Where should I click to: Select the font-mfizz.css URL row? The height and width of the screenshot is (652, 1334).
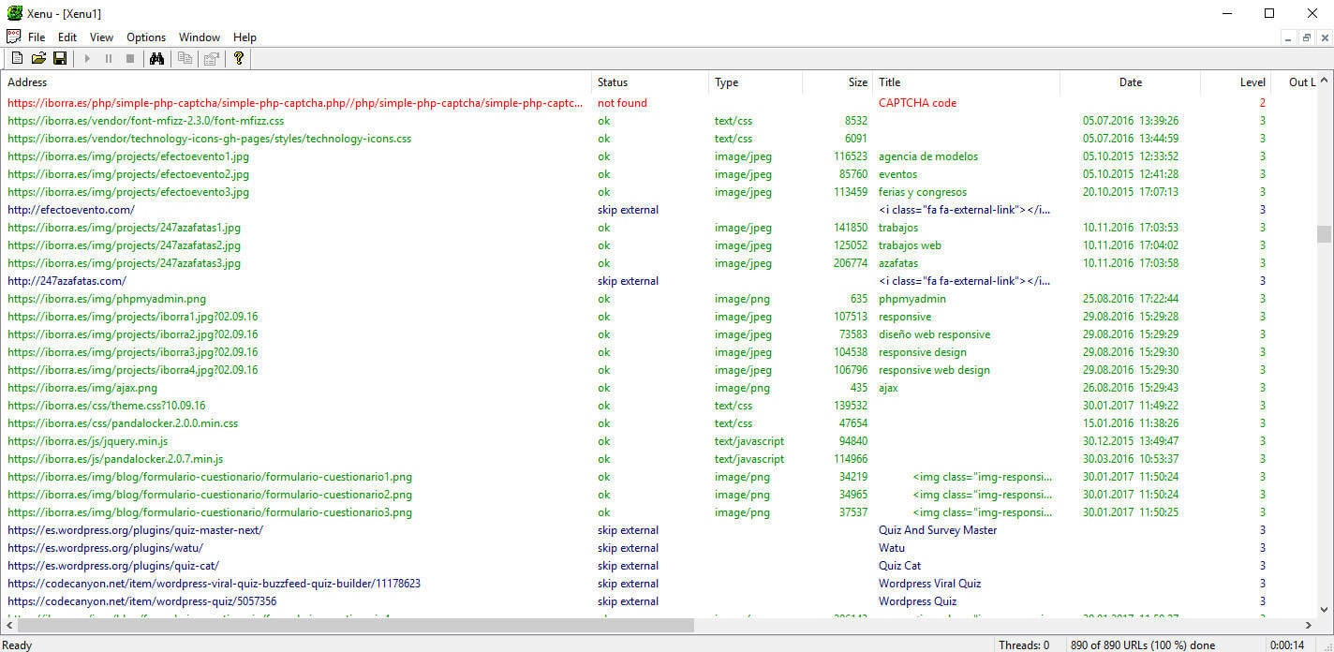[x=146, y=121]
